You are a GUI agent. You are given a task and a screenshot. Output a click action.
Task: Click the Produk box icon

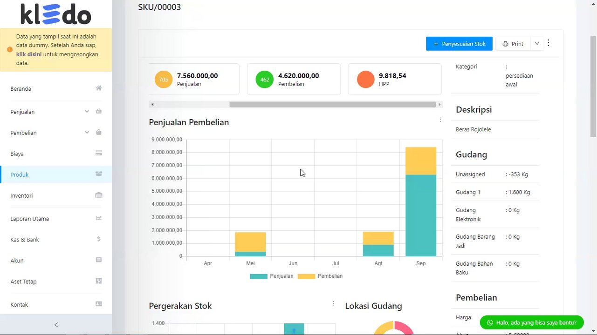(x=99, y=174)
